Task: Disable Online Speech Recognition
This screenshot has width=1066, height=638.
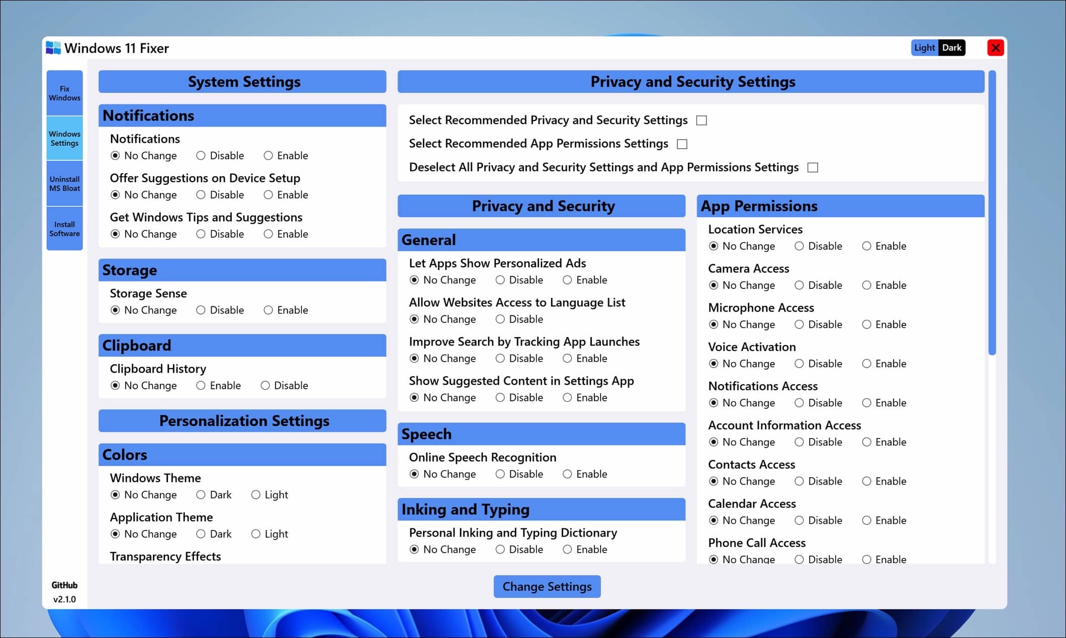Action: point(500,474)
